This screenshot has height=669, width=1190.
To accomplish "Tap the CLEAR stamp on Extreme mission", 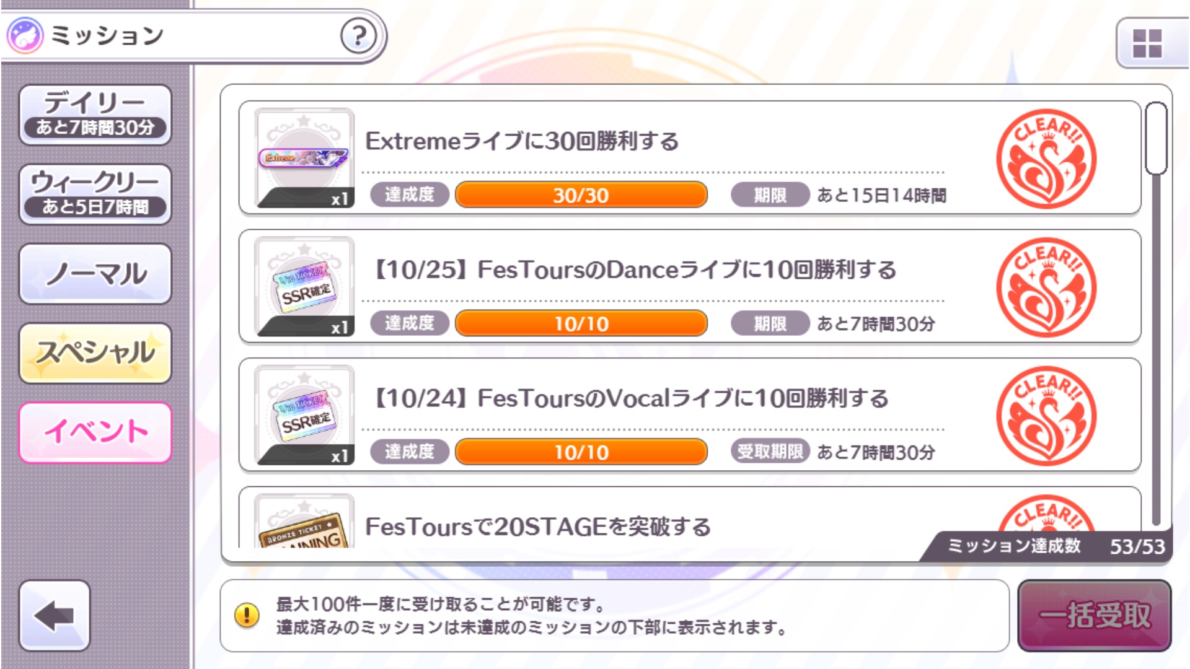I will coord(1046,159).
